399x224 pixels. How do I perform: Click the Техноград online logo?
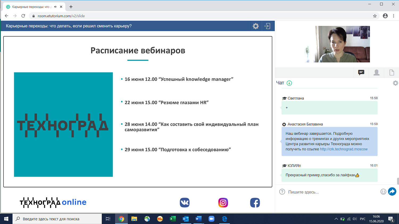click(x=53, y=202)
